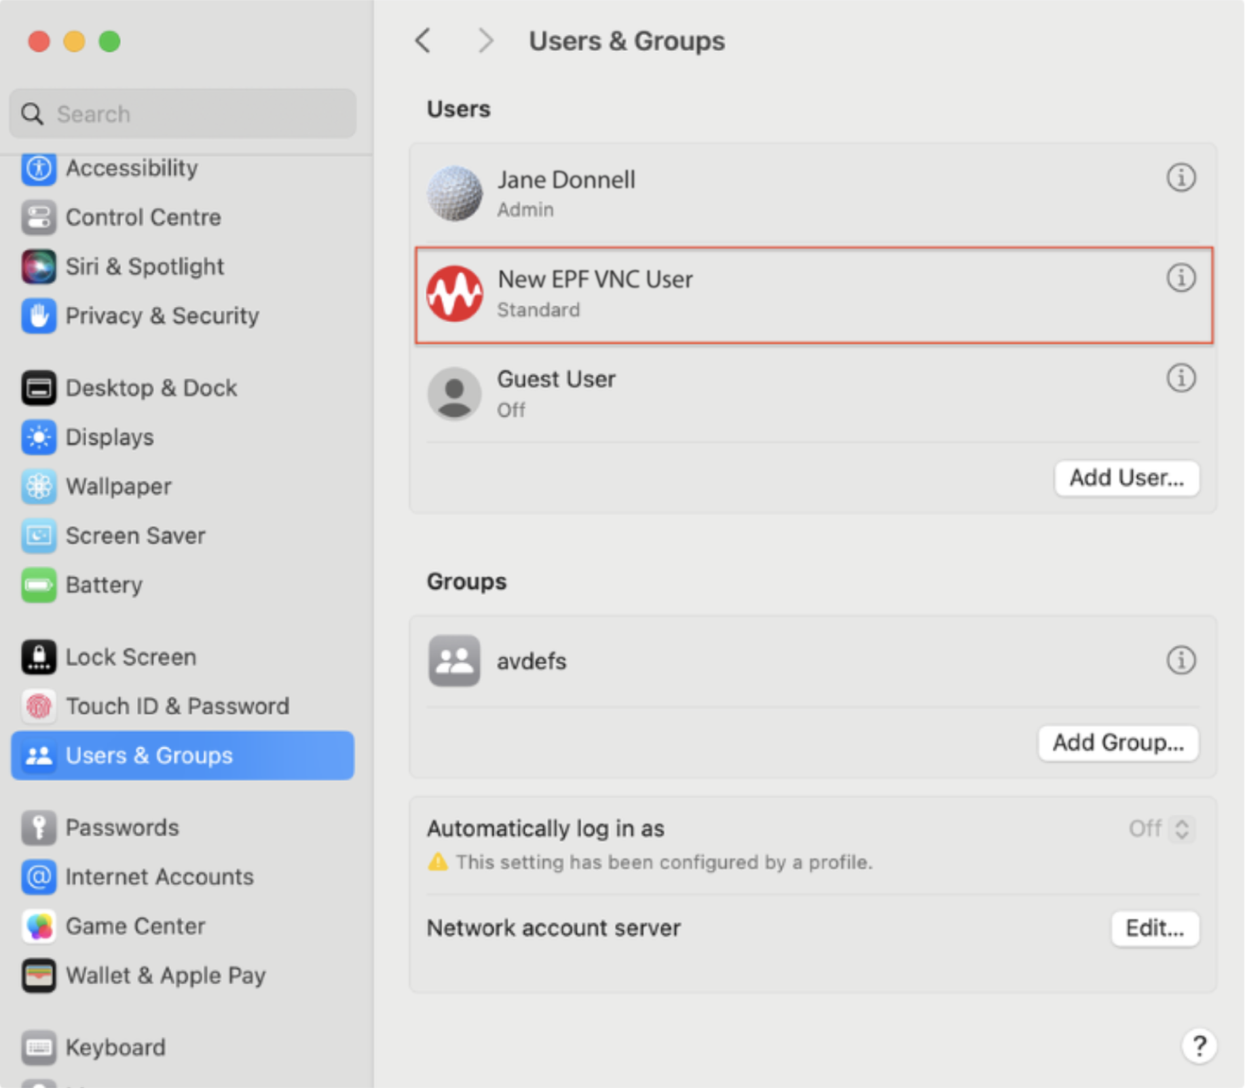Show info for Jane Donnell
Viewport: 1245px width, 1088px height.
[x=1181, y=178]
